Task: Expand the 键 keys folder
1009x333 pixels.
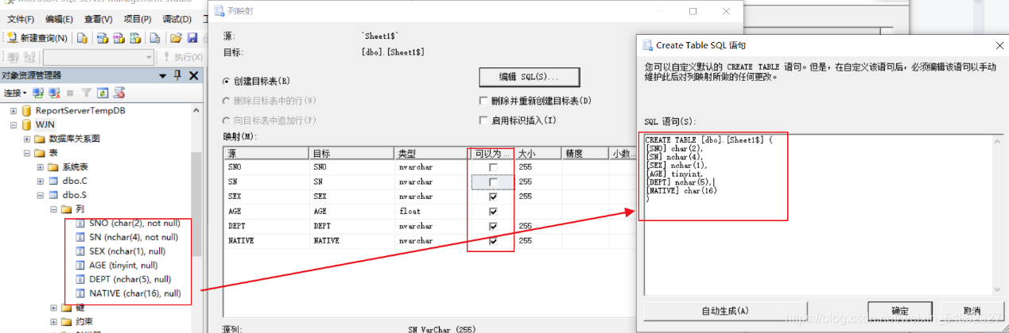Action: [x=54, y=308]
